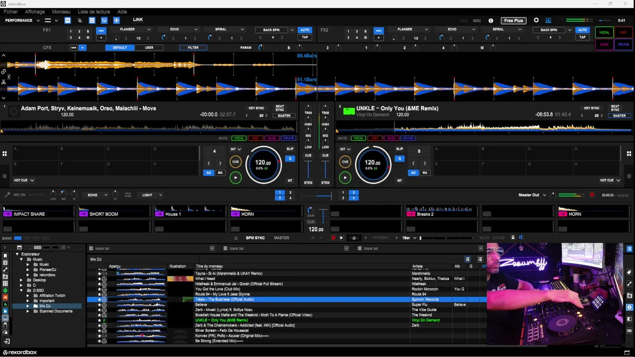Screen dimensions: 635x357
Task: Show the sampler grid panel icon
Action: click(92, 20)
